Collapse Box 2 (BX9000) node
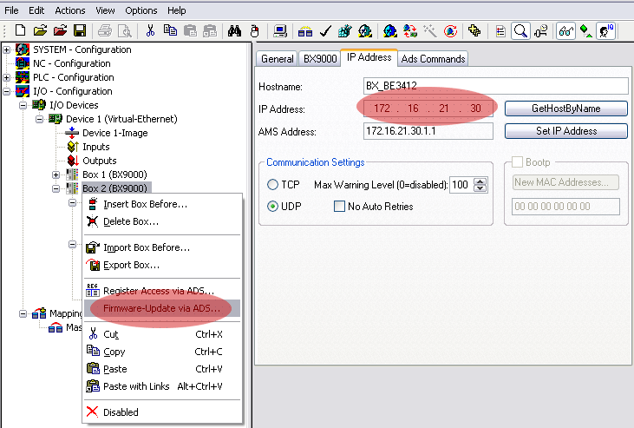This screenshot has width=634, height=428. [x=56, y=188]
